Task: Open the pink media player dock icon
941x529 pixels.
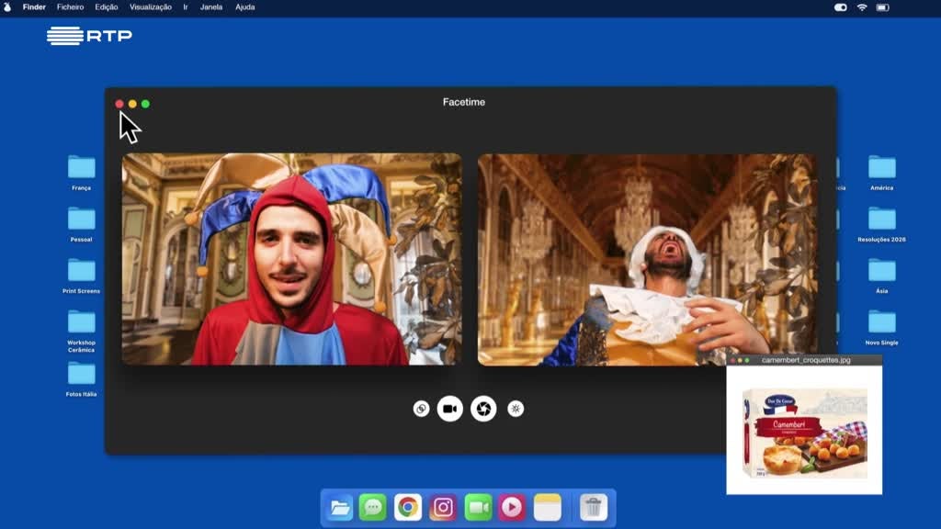Action: tap(512, 507)
